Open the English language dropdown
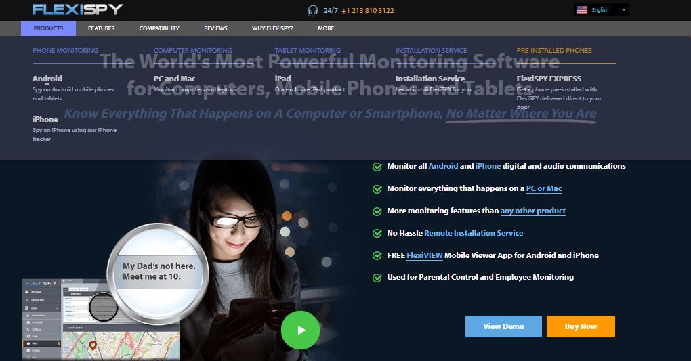 (602, 9)
